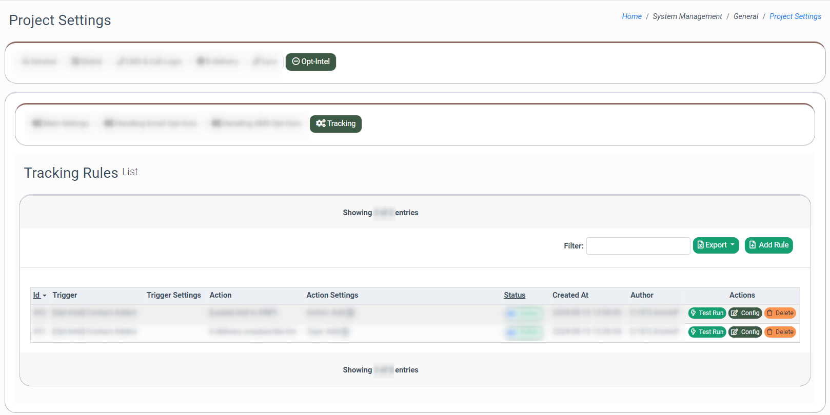
Task: Delete the first tracking rule
Action: [780, 313]
